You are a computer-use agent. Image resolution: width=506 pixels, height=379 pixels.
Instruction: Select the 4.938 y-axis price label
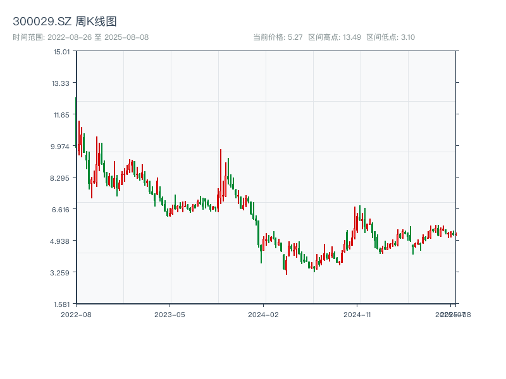(x=62, y=241)
